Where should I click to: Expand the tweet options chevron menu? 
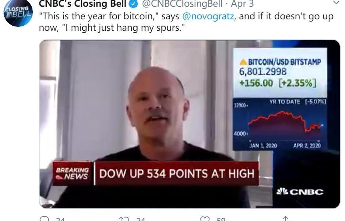coord(336,3)
